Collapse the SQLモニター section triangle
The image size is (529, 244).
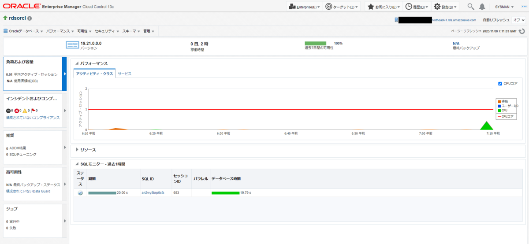77,164
